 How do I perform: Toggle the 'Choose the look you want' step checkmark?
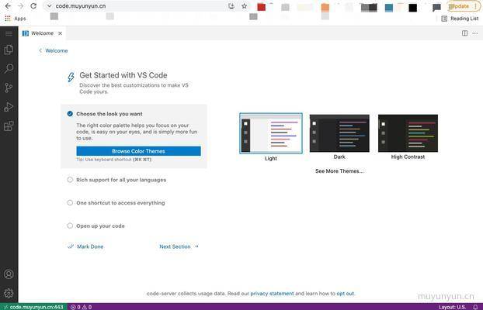point(70,114)
